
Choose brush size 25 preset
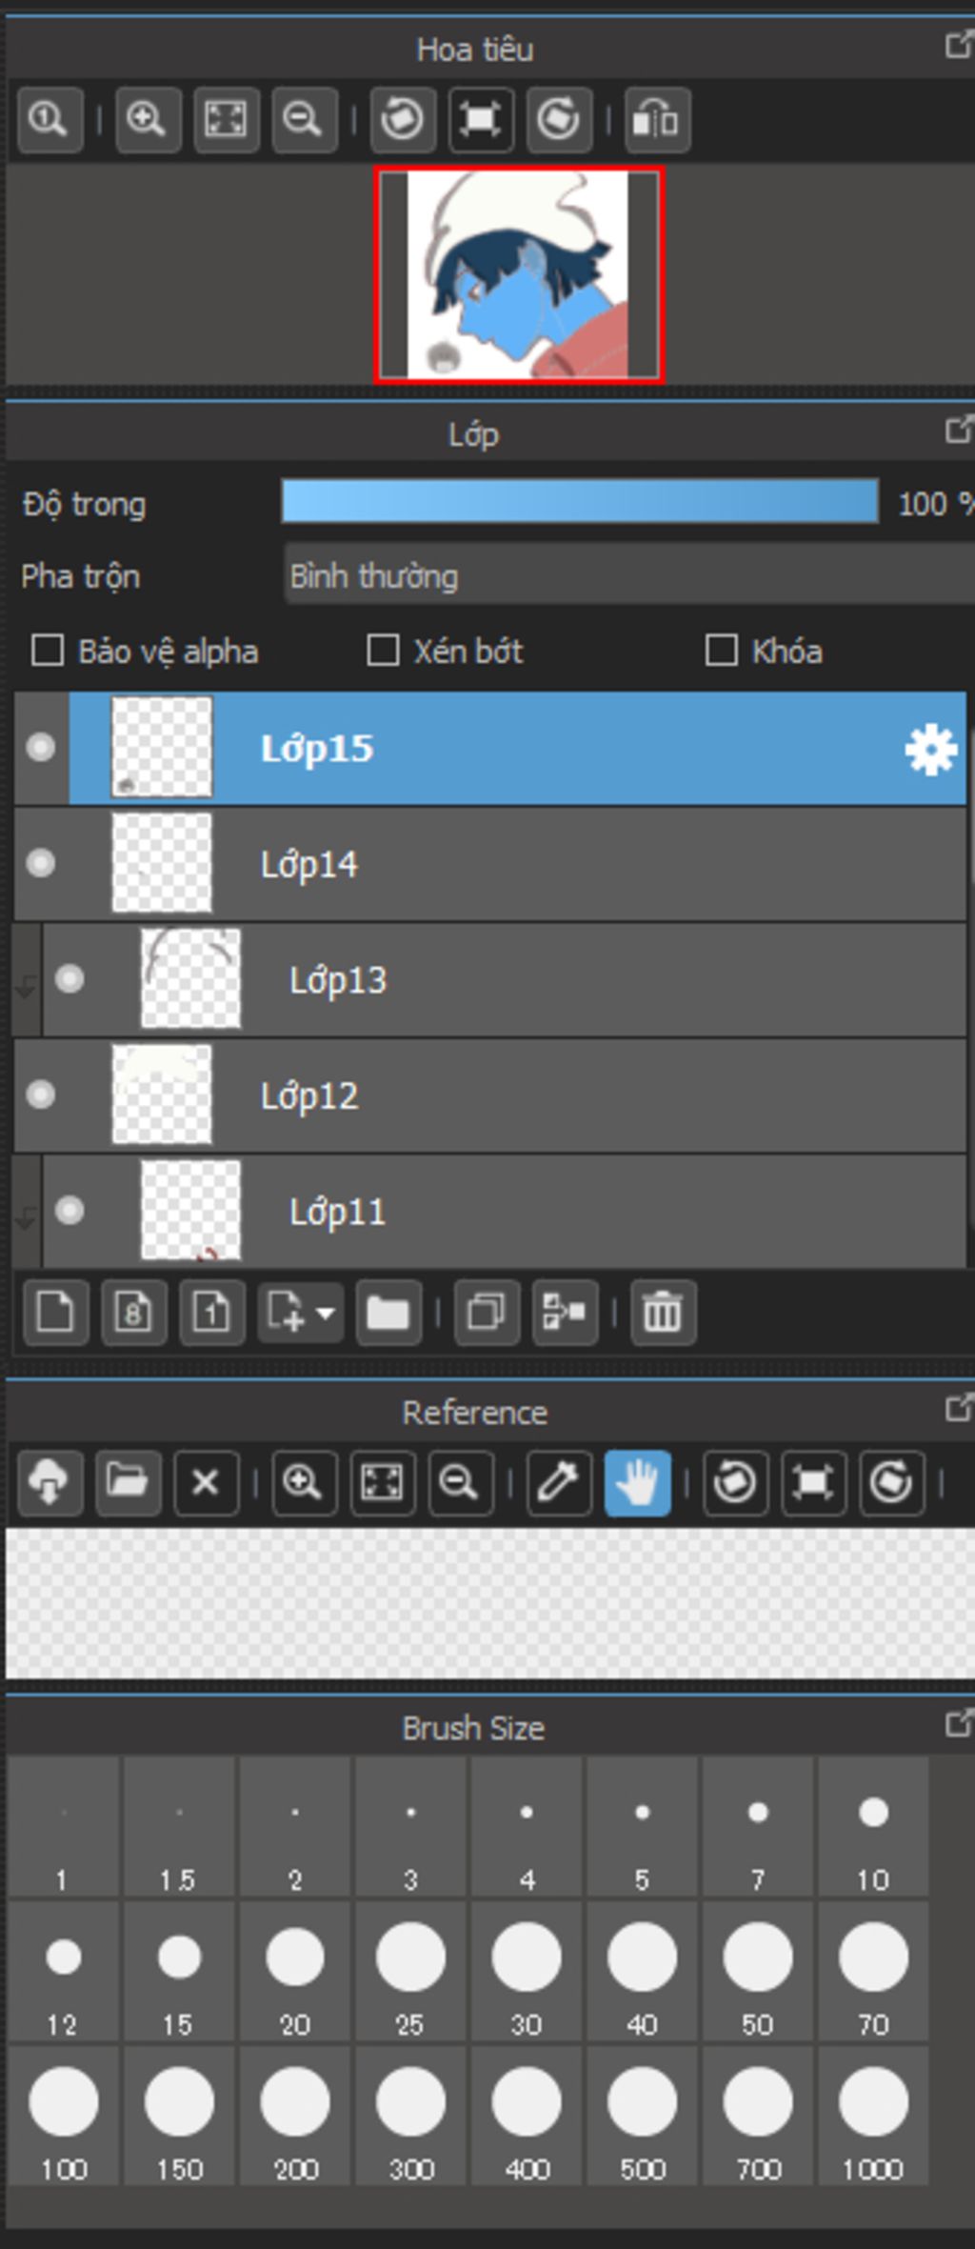point(410,1973)
